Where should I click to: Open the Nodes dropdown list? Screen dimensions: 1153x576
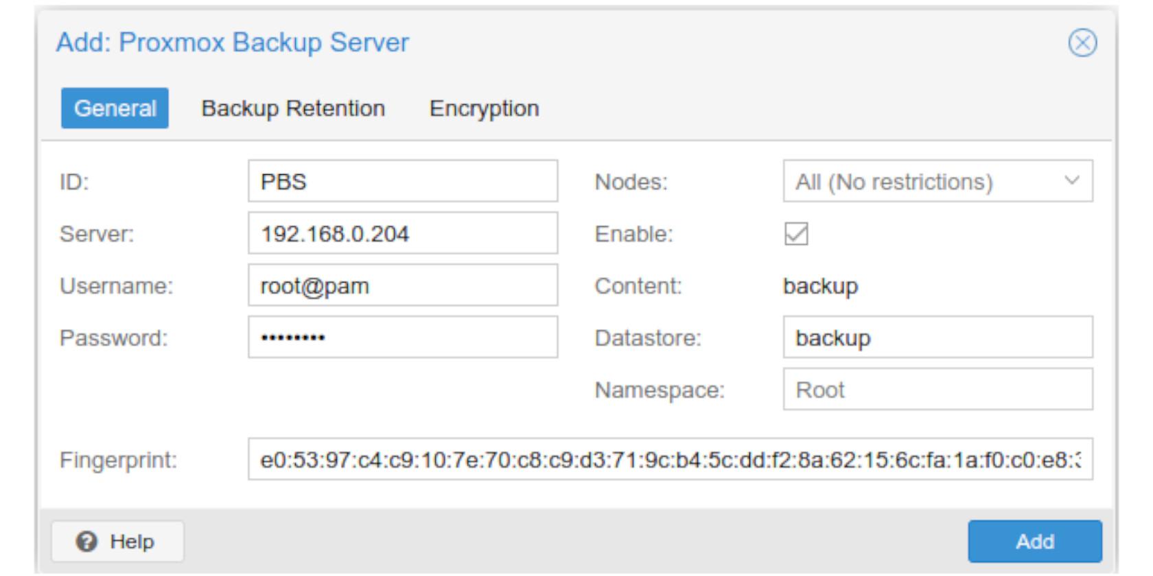[937, 181]
